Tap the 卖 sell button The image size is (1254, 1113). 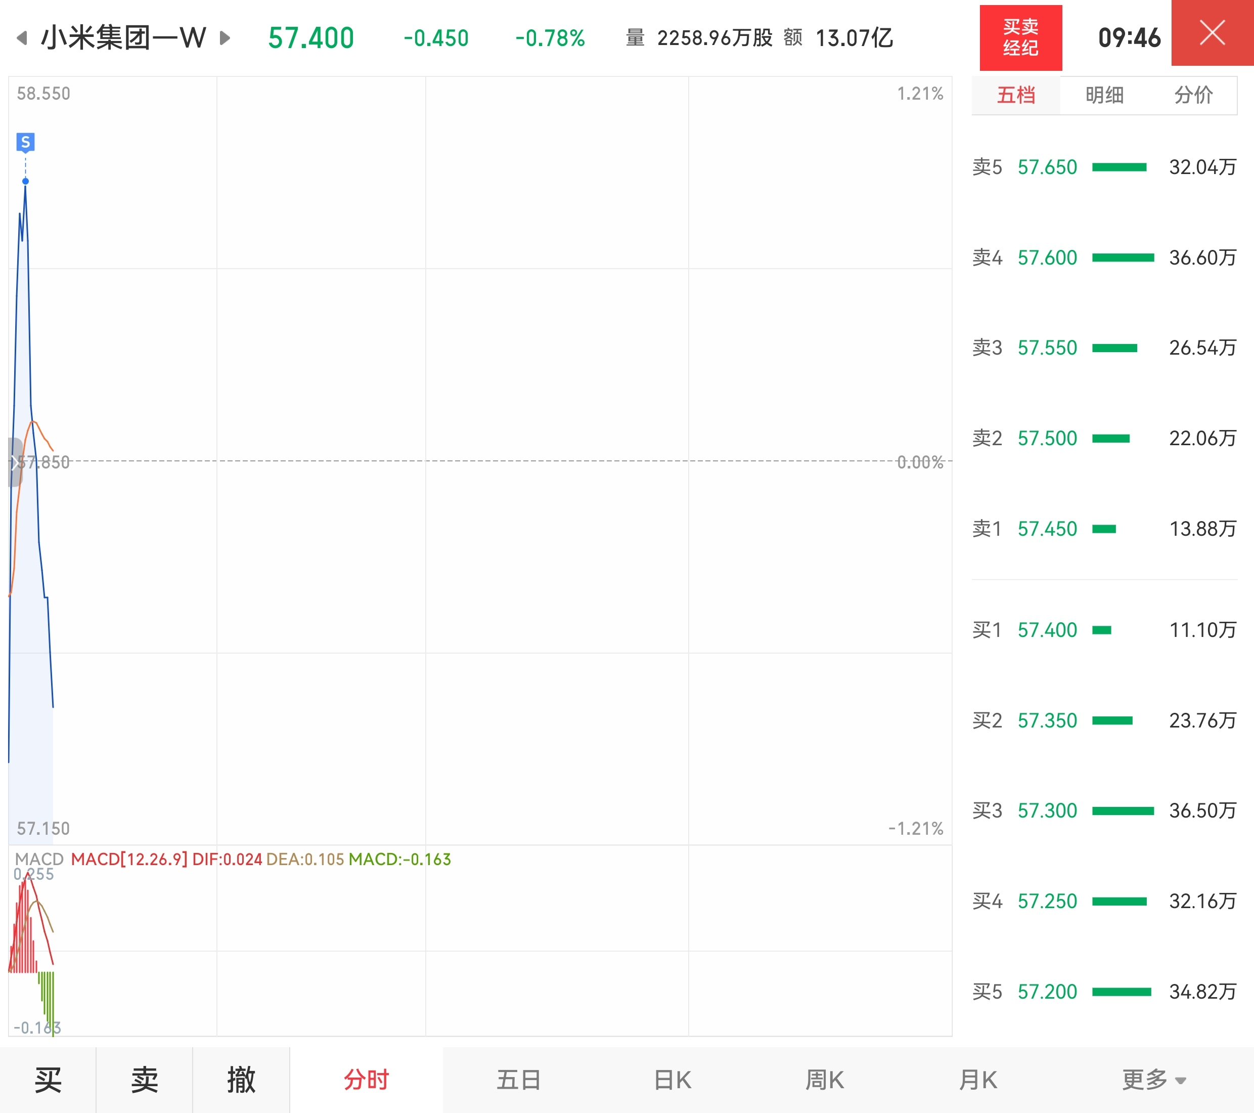pyautogui.click(x=144, y=1080)
